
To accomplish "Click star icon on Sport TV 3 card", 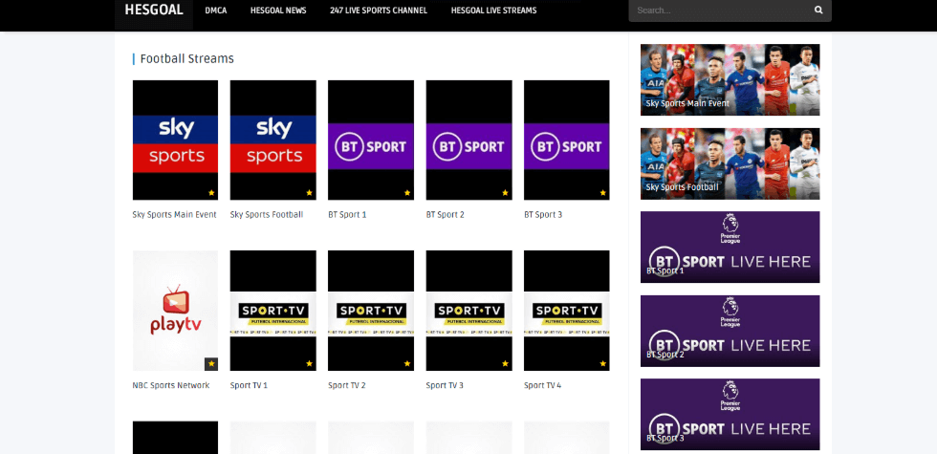I will pos(505,363).
